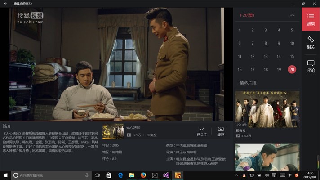Collapse the 1-20(集) episode list
This screenshot has width=320, height=180.
tap(293, 15)
